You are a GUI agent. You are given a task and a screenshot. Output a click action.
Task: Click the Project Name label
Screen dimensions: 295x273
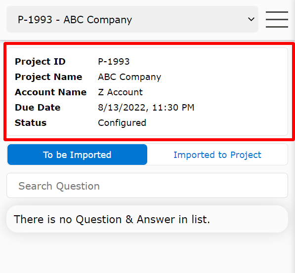coord(48,77)
